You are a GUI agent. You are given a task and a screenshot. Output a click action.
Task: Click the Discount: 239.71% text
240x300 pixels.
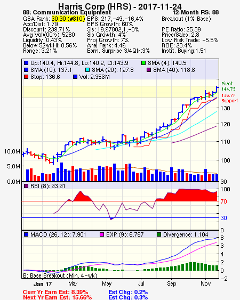tap(46, 29)
